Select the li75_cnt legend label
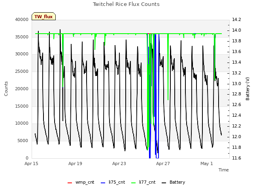 117,182
